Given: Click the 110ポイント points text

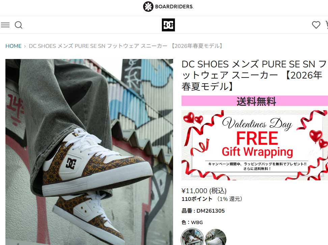Looking at the screenshot, I should (x=197, y=199).
